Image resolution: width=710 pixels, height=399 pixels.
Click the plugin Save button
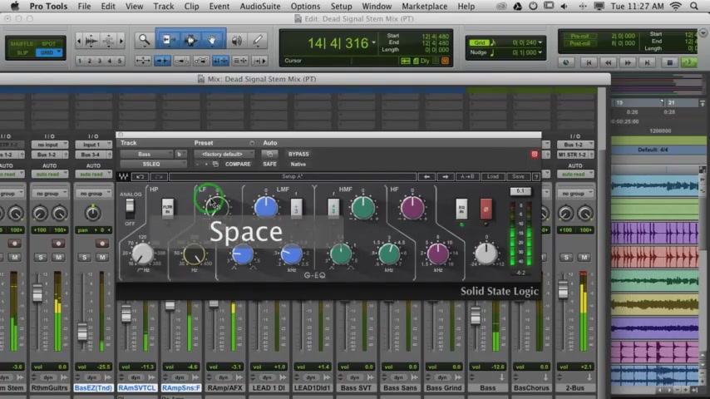518,176
